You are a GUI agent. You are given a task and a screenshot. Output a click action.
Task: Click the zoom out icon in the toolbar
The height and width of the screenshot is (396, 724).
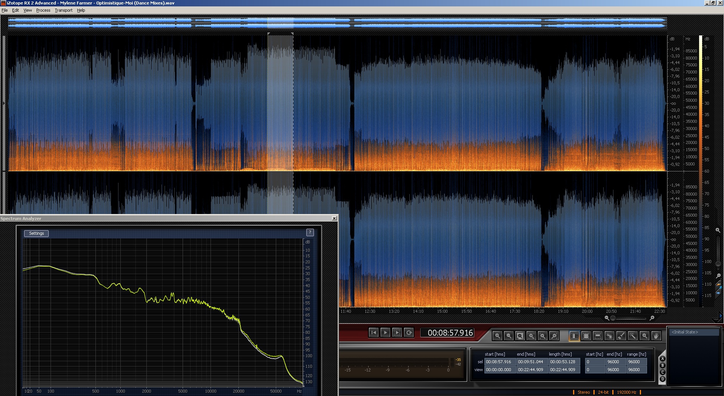tap(509, 336)
